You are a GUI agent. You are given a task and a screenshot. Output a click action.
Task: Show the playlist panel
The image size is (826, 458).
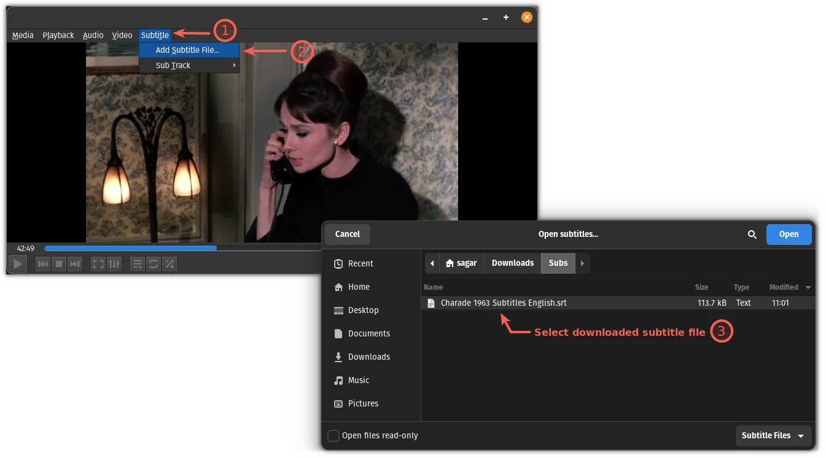pos(138,264)
